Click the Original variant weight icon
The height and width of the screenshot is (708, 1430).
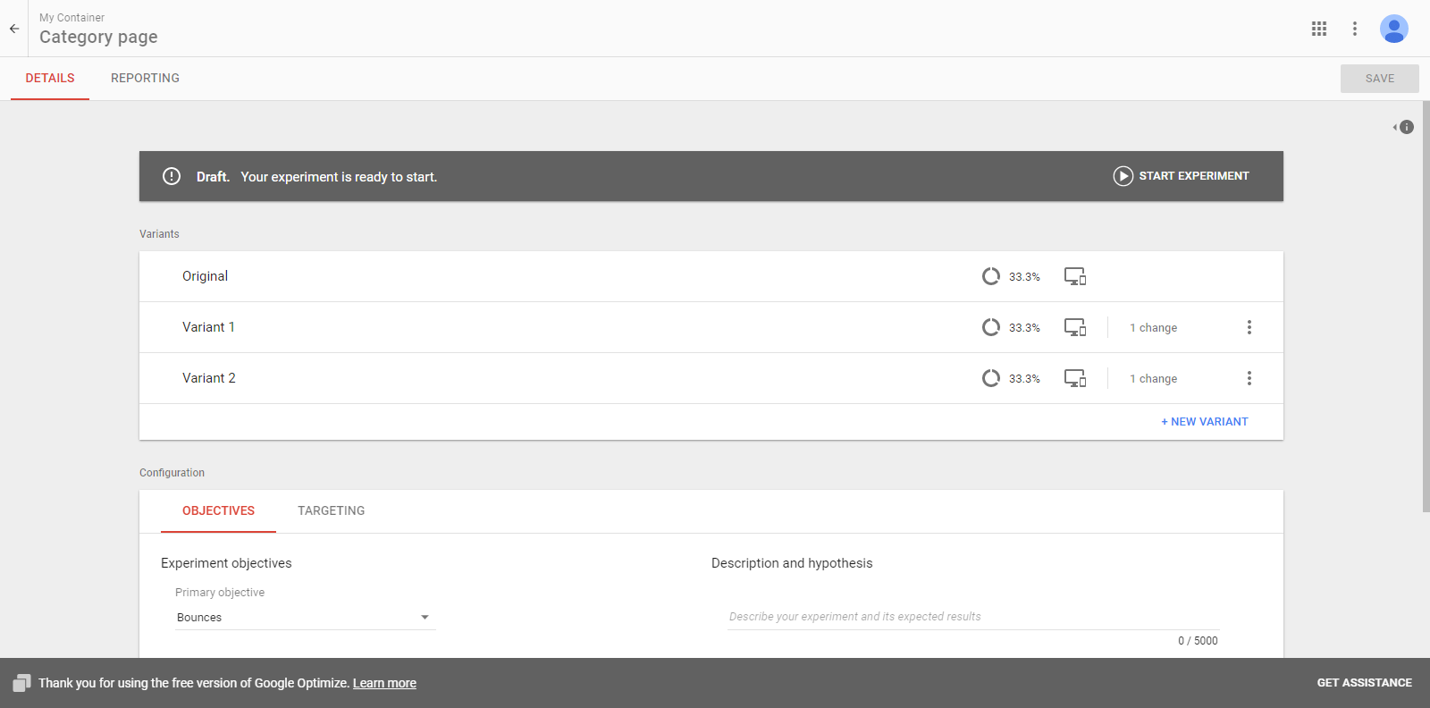(991, 276)
